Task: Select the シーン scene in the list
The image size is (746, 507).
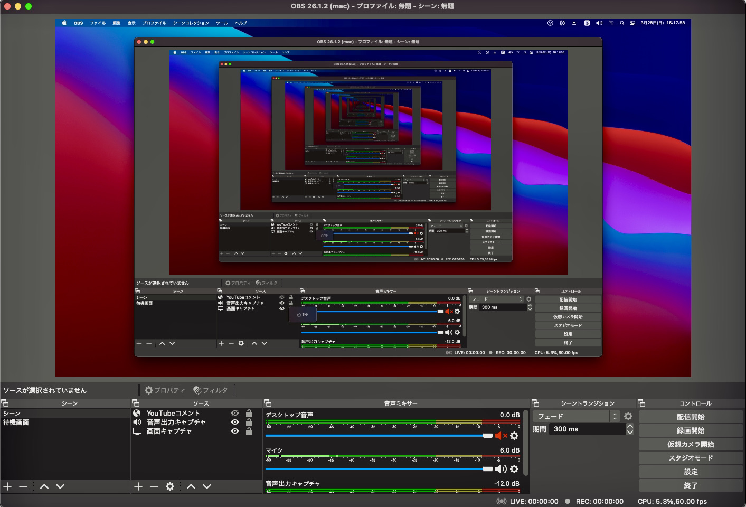Action: 65,414
